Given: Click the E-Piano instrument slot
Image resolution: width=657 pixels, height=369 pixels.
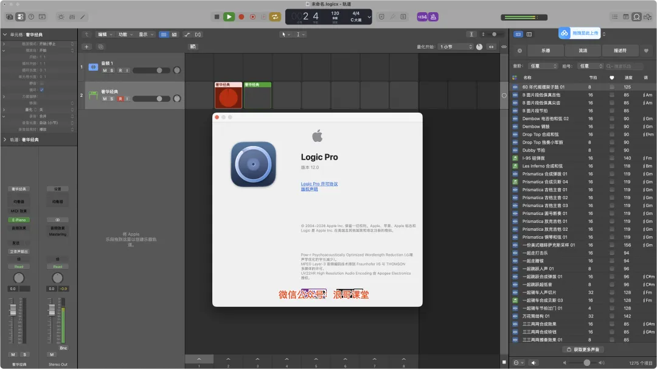Looking at the screenshot, I should pos(19,220).
